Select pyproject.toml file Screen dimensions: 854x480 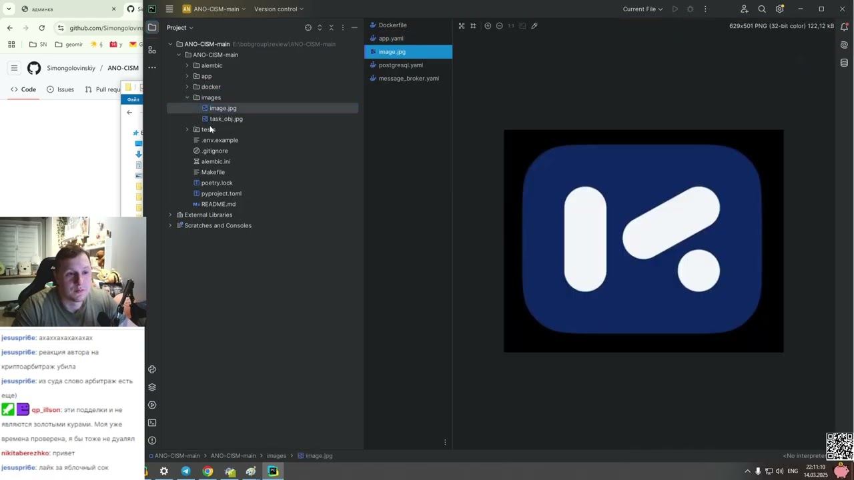pos(221,193)
